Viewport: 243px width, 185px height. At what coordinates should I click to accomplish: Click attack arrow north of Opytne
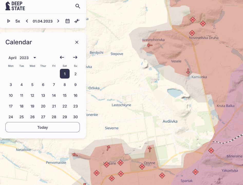pyautogui.click(x=150, y=149)
